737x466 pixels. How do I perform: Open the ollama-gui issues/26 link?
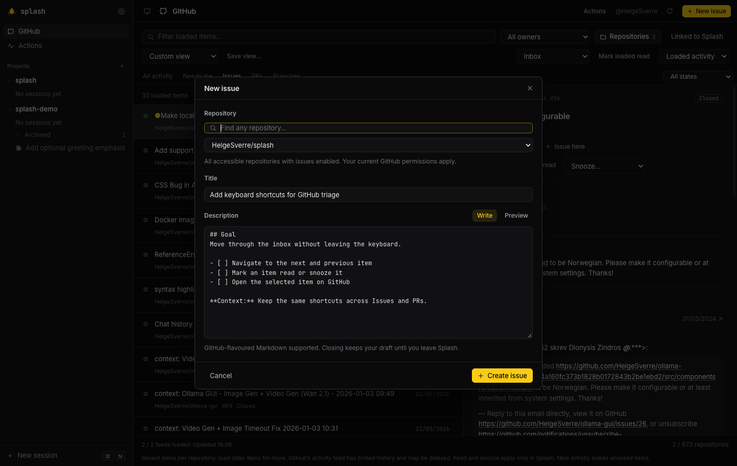pos(562,424)
